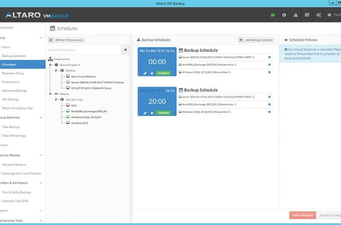341x225 pixels.
Task: Open Notifications in sidebar
Action: click(x=10, y=82)
